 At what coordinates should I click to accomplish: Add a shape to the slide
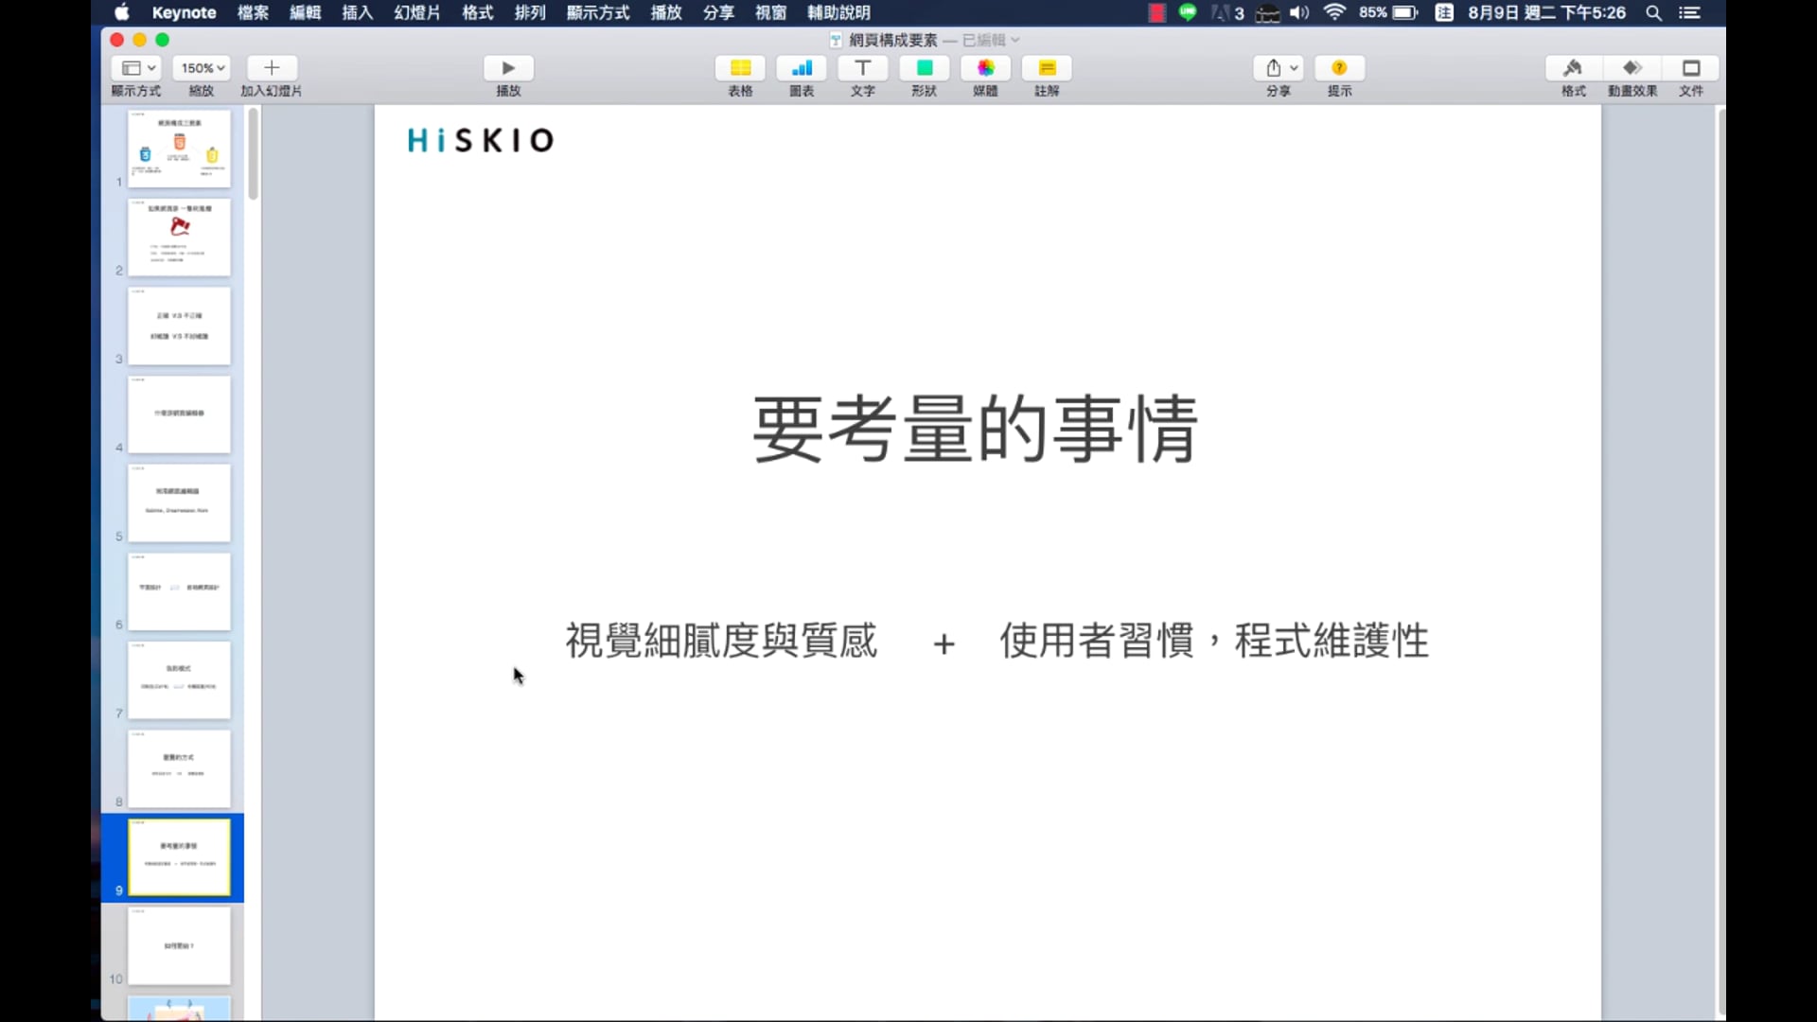[924, 76]
